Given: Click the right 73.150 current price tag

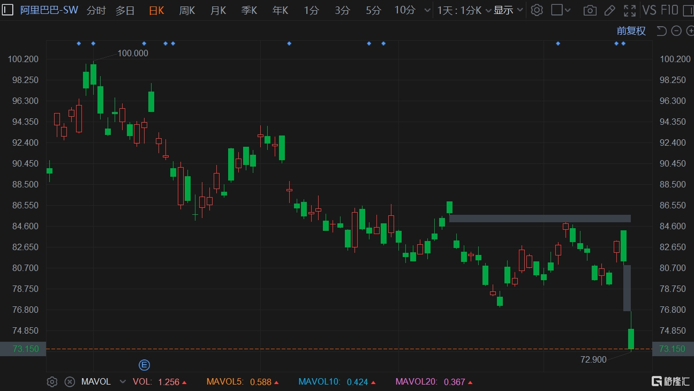Looking at the screenshot, I should point(673,349).
